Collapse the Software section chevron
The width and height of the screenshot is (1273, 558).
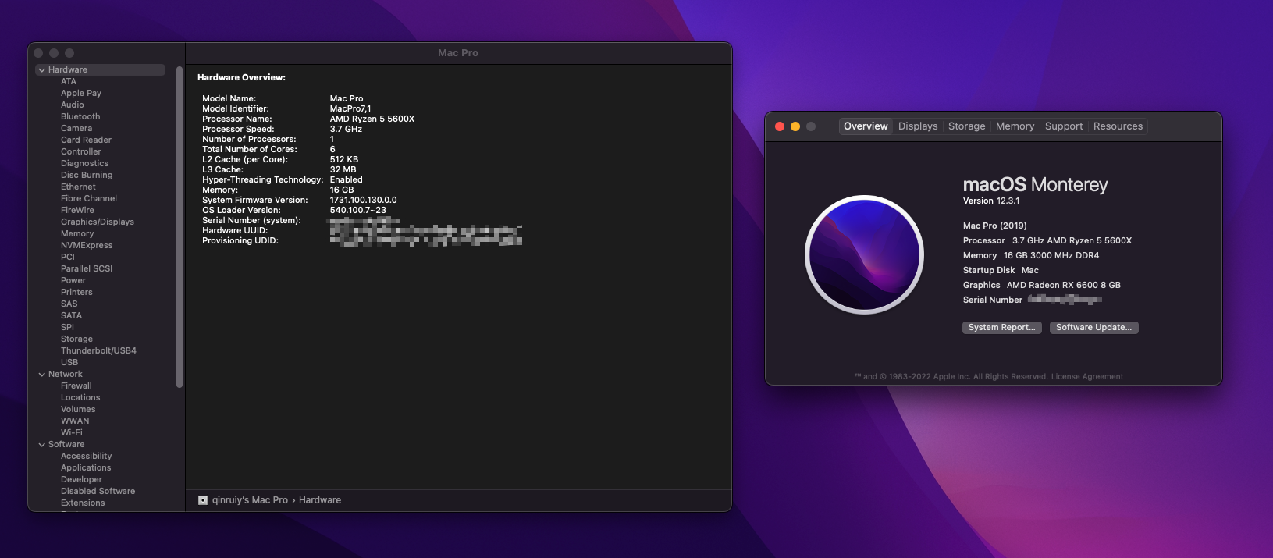(x=41, y=445)
